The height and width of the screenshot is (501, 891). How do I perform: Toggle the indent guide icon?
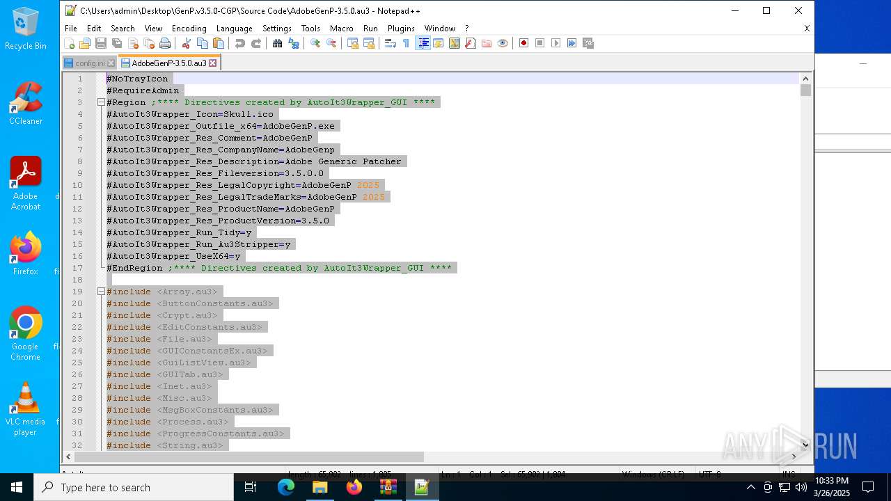click(x=423, y=43)
